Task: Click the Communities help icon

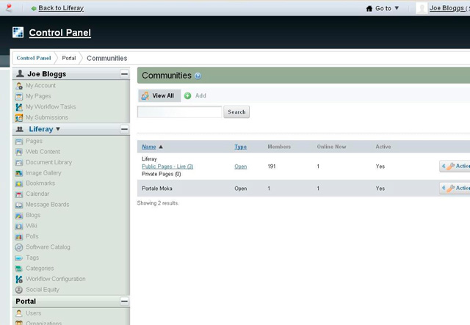Action: [x=198, y=76]
